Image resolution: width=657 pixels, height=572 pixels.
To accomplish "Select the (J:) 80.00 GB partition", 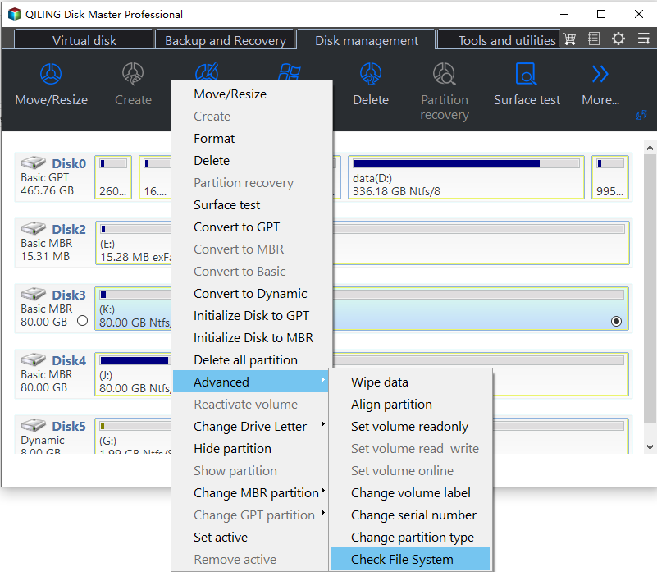I will pos(133,374).
